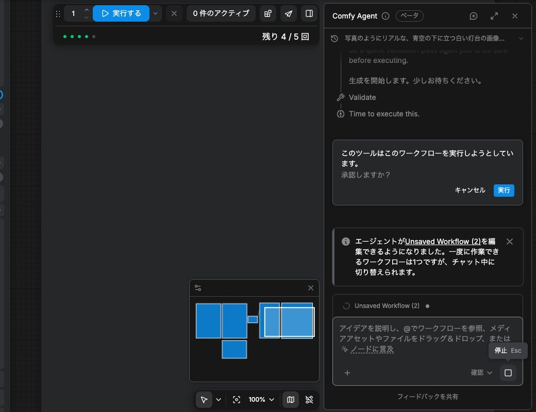Approve with the blue 実行 button

point(504,190)
